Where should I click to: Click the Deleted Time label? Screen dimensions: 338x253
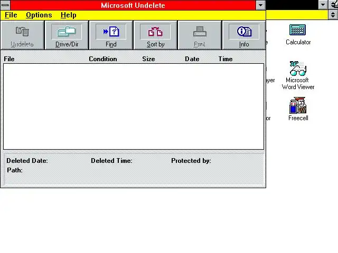[111, 161]
